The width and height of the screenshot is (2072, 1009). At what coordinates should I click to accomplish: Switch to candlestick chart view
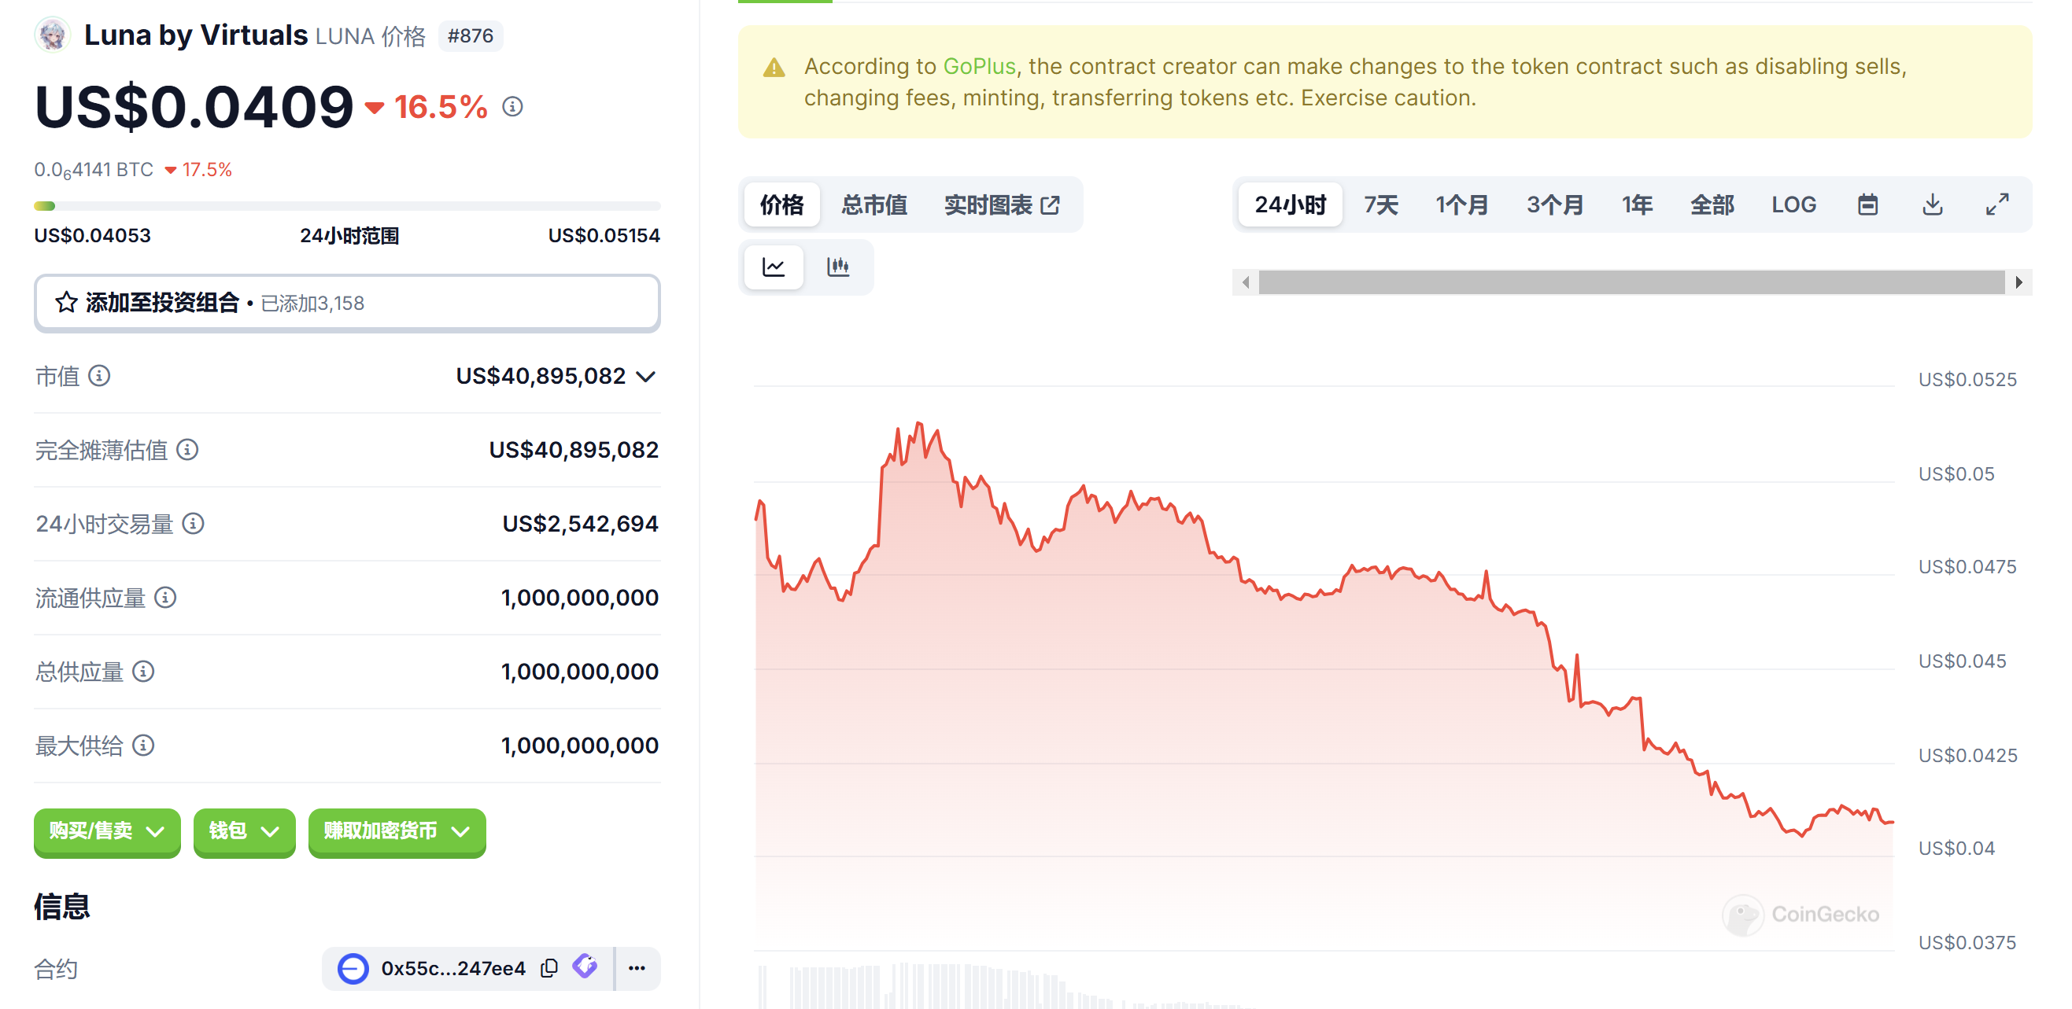click(838, 267)
